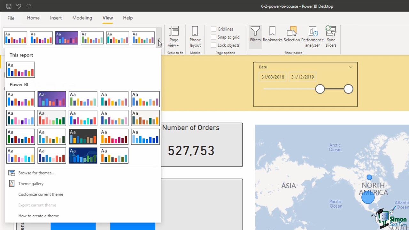
Task: Open the Sync slicers pane
Action: [331, 37]
